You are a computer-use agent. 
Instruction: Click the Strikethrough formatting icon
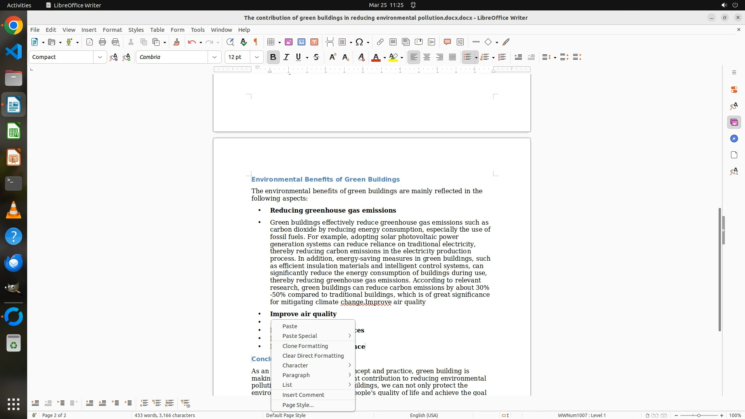click(x=316, y=57)
